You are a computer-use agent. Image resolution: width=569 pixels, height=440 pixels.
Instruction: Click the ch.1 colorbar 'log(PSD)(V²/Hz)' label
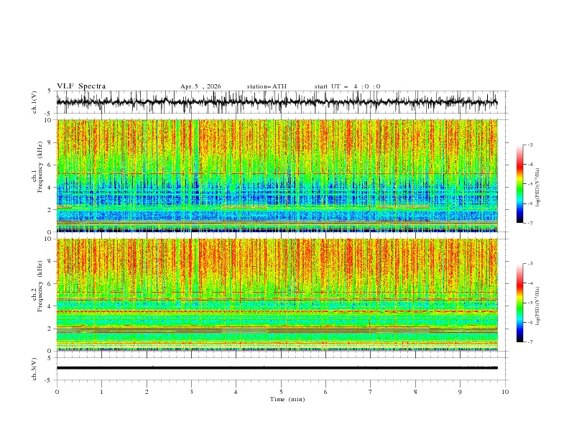538,188
